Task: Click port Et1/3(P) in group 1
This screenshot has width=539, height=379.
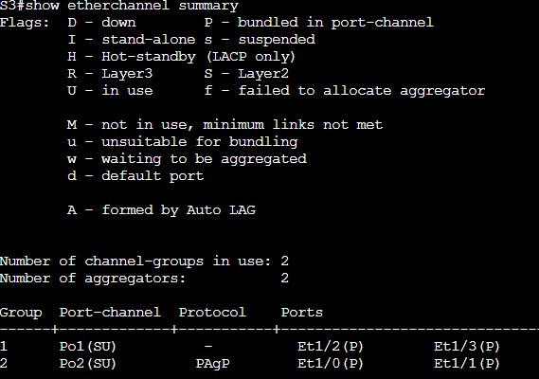Action: 466,347
